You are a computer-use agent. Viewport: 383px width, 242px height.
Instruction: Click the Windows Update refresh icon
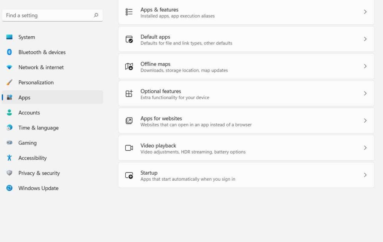coord(9,188)
